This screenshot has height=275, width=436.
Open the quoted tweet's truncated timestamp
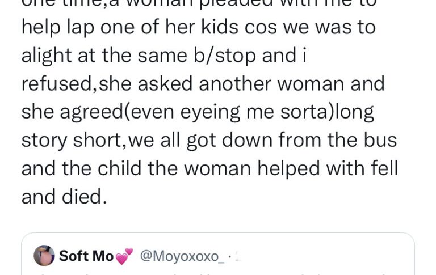click(234, 256)
